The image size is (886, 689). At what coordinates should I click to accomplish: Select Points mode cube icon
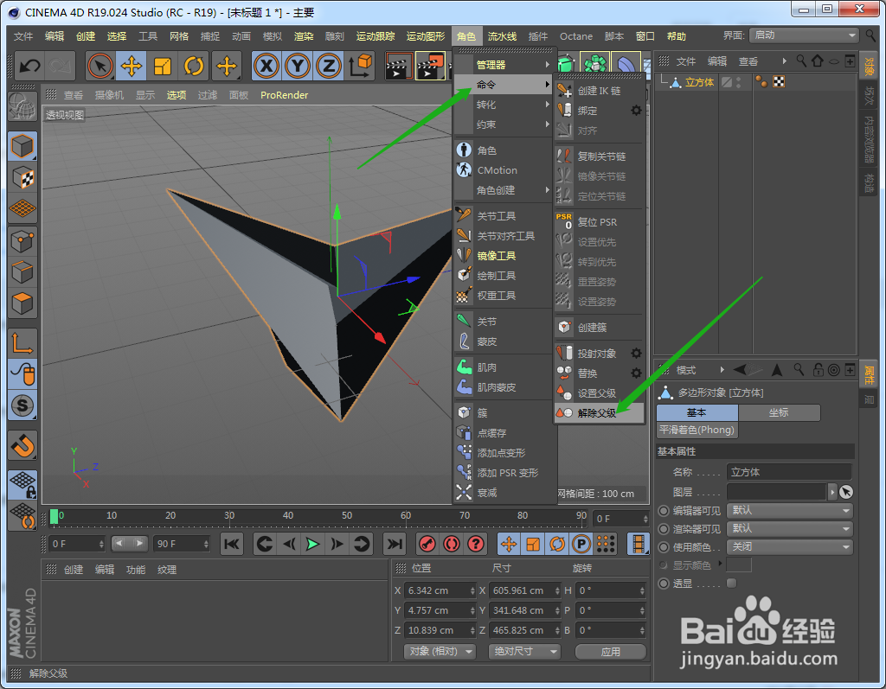tap(22, 242)
